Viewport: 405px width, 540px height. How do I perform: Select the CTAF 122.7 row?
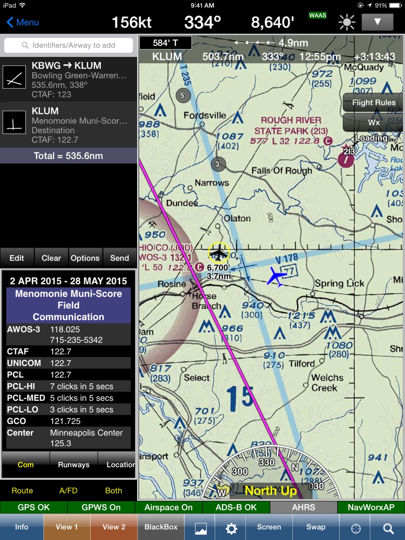[x=68, y=351]
